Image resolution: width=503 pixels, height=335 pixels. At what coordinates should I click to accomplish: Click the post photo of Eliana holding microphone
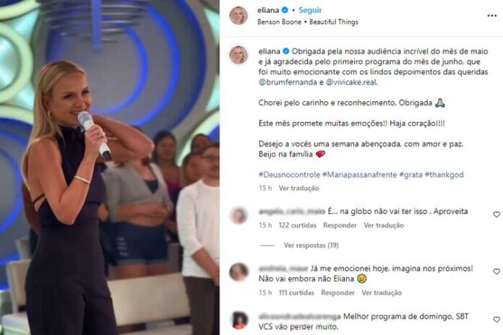[x=110, y=167]
